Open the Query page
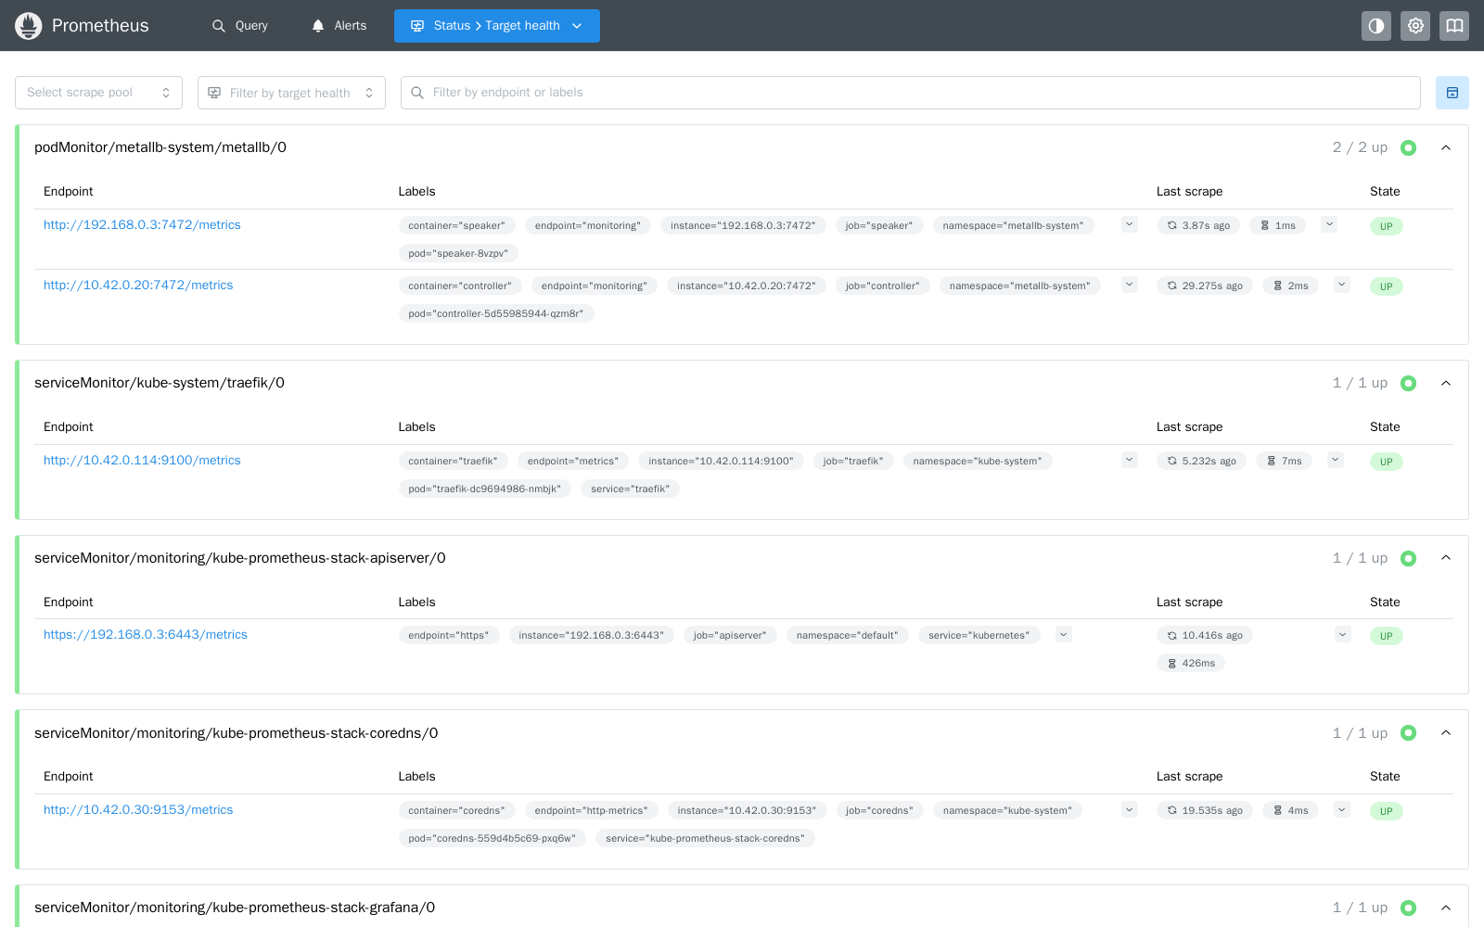 click(x=240, y=26)
